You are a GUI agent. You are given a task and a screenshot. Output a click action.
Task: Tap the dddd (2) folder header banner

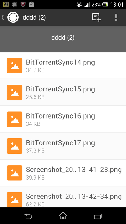[63, 39]
